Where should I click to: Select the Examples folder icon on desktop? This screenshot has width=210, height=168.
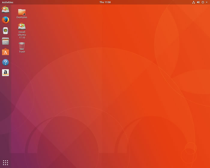[22, 12]
